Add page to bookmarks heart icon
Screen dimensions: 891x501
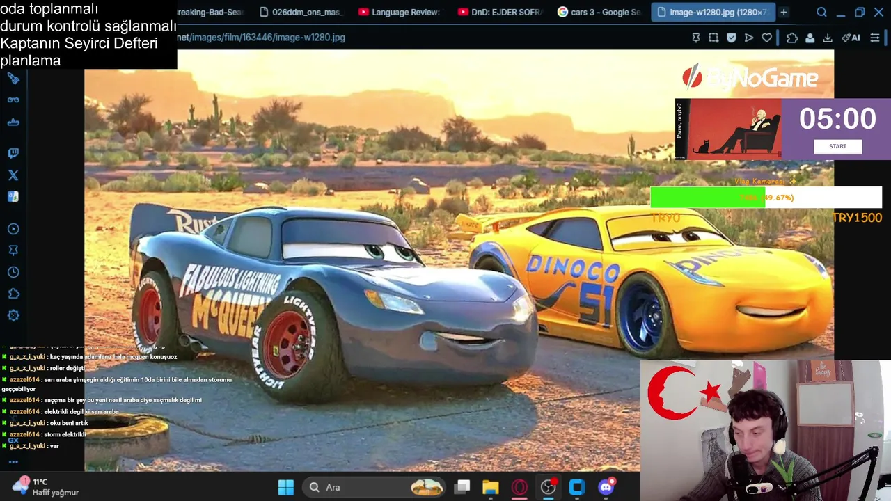766,38
